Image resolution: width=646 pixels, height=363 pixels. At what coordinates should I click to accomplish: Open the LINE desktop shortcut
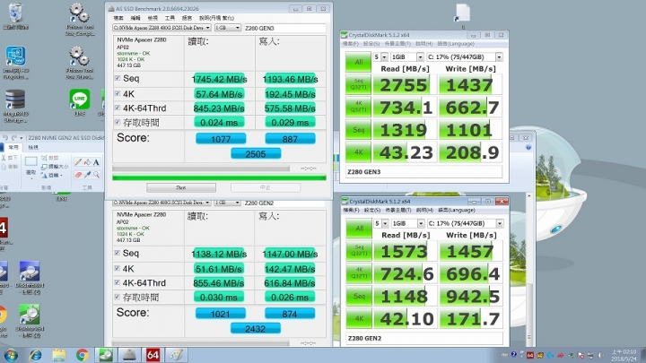(80, 102)
